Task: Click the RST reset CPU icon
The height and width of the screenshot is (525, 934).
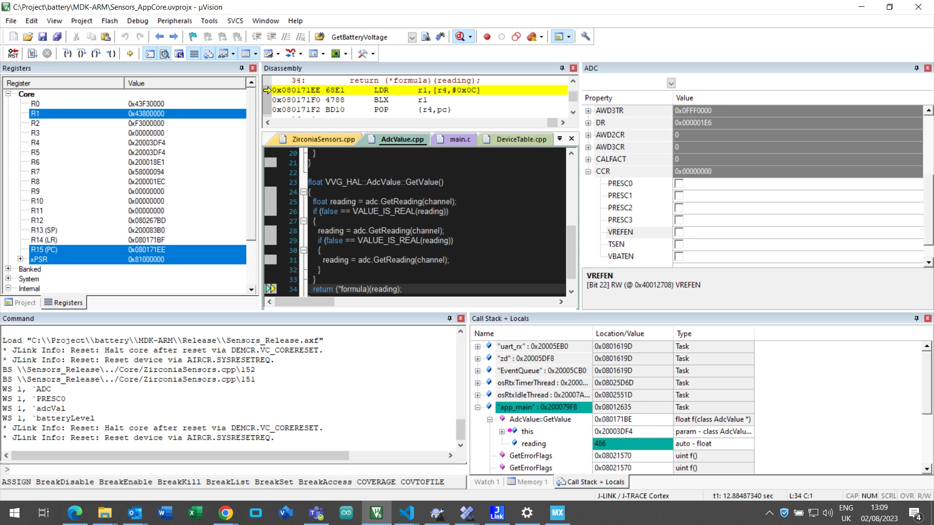Action: [x=13, y=53]
